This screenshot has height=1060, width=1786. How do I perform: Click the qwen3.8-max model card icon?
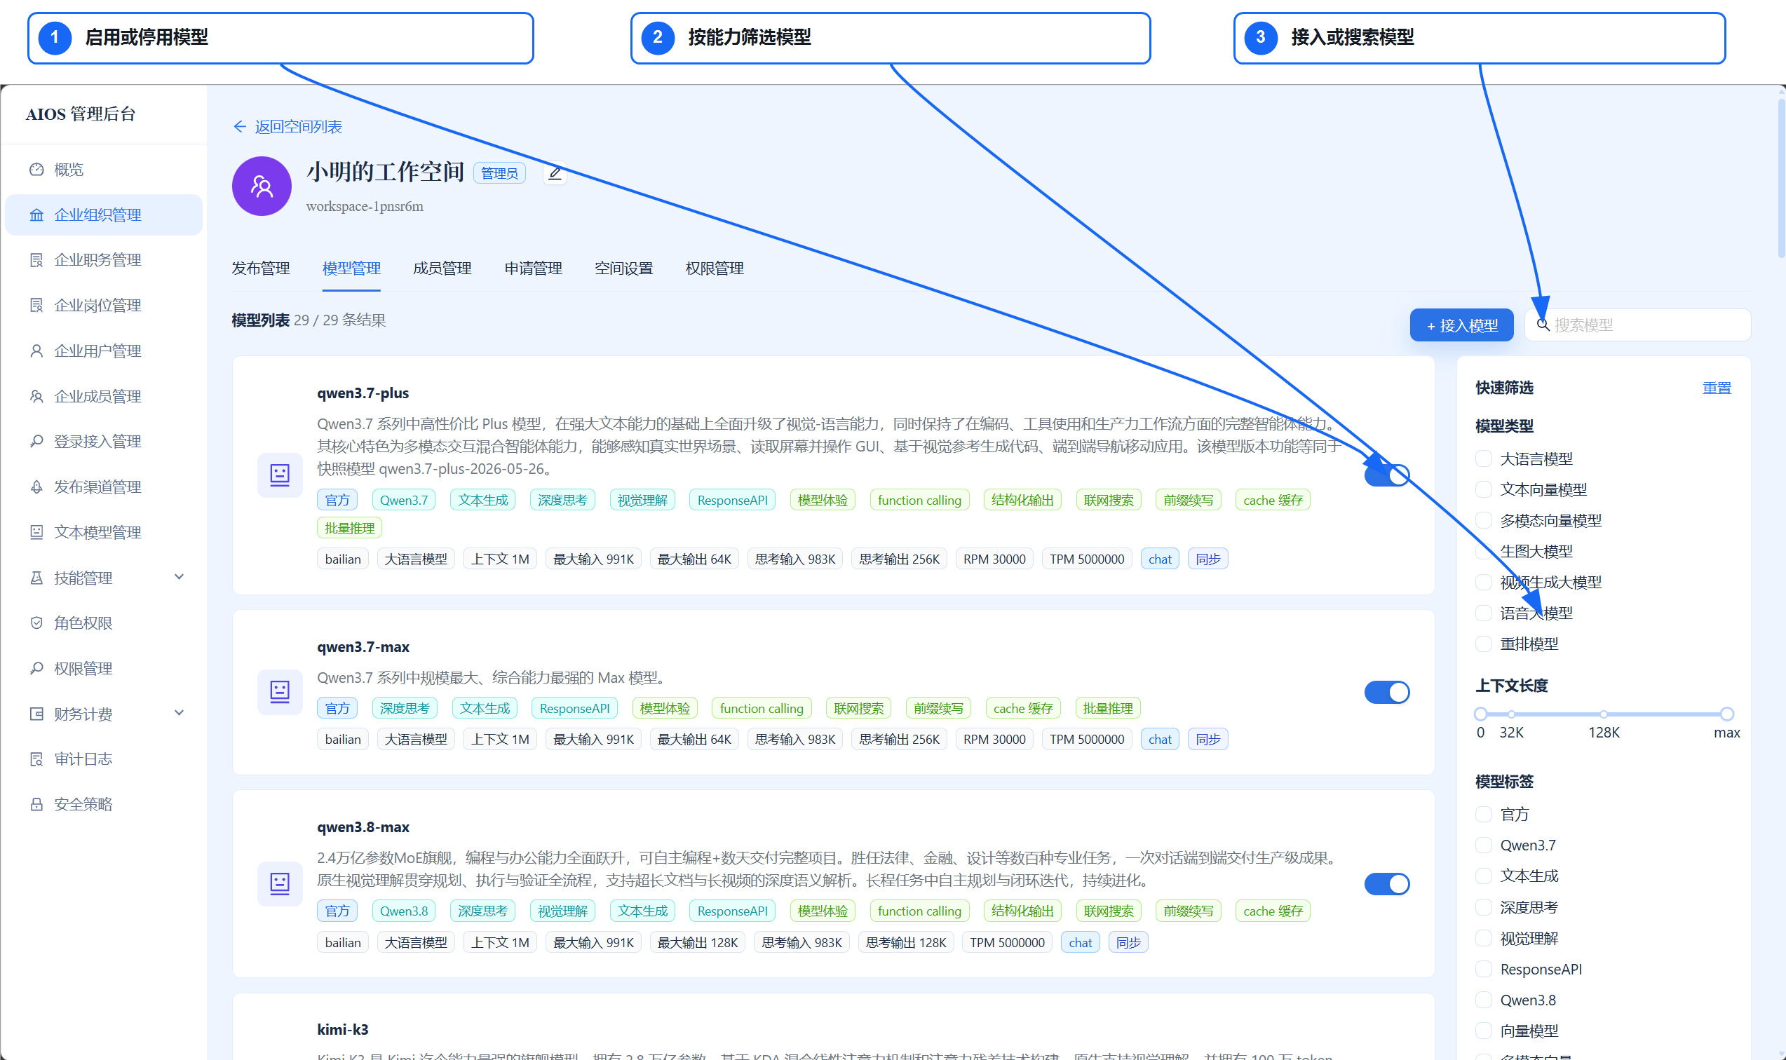280,883
